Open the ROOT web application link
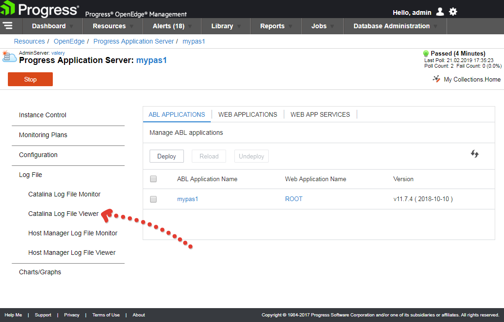 tap(294, 199)
